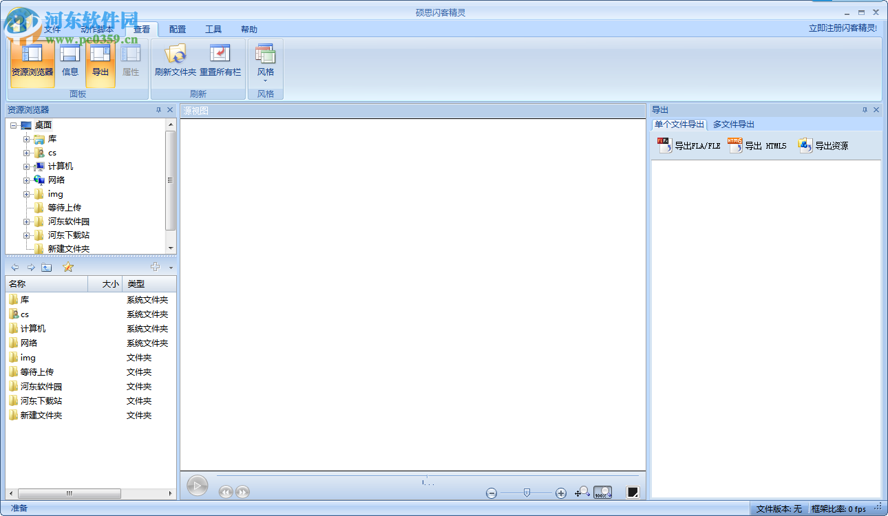Close the 资源浏览器 panel

coord(170,110)
